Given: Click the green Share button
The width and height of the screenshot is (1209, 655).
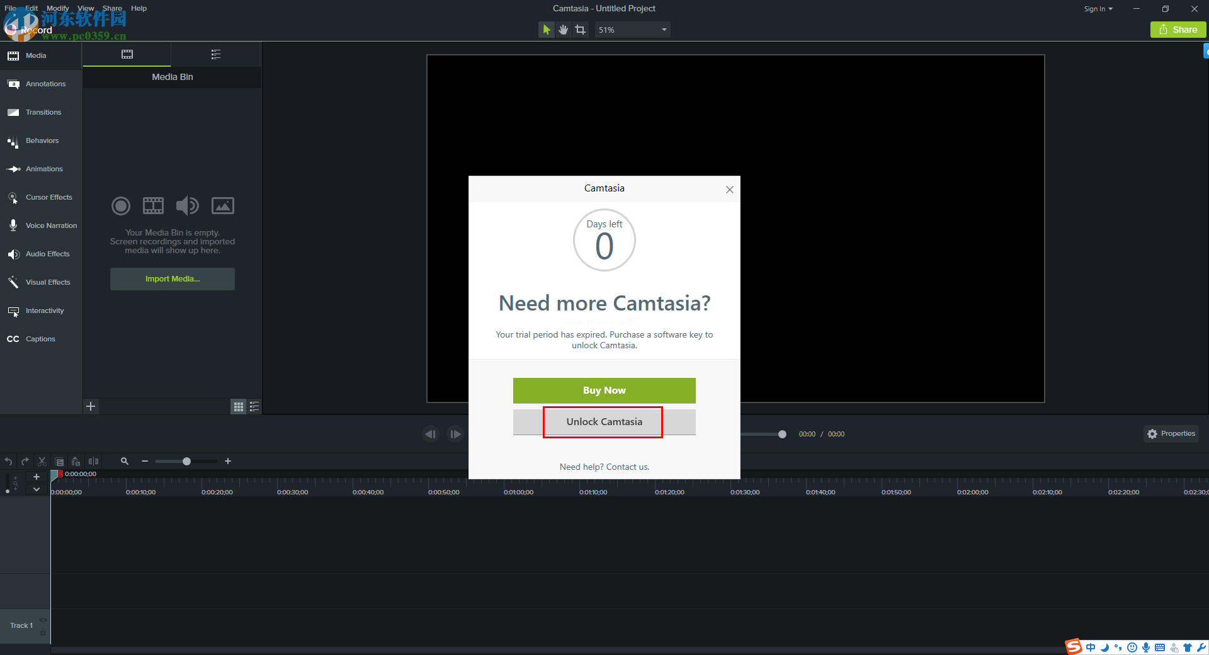Looking at the screenshot, I should coord(1178,30).
